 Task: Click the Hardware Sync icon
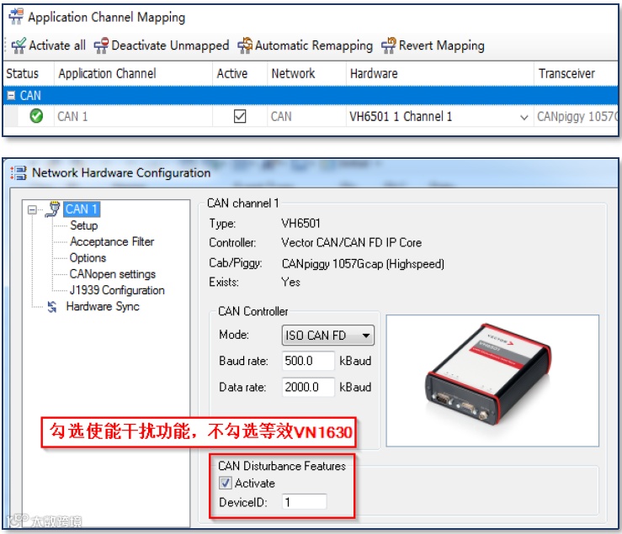click(52, 307)
